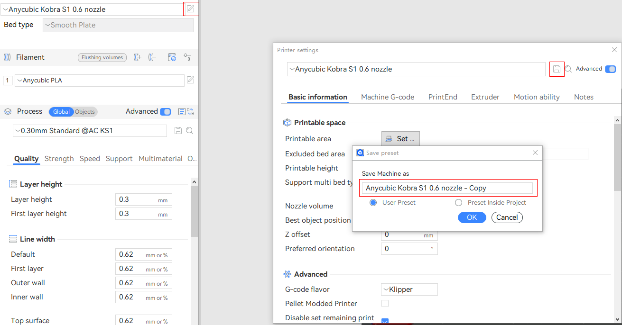Viewport: 622px width, 325px height.
Task: Save the 0.30mm Standard process preset
Action: (x=178, y=131)
